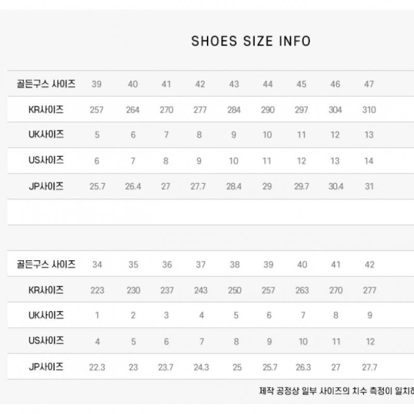The width and height of the screenshot is (414, 414).
Task: Select the KR size 223 value
Action: coord(97,290)
